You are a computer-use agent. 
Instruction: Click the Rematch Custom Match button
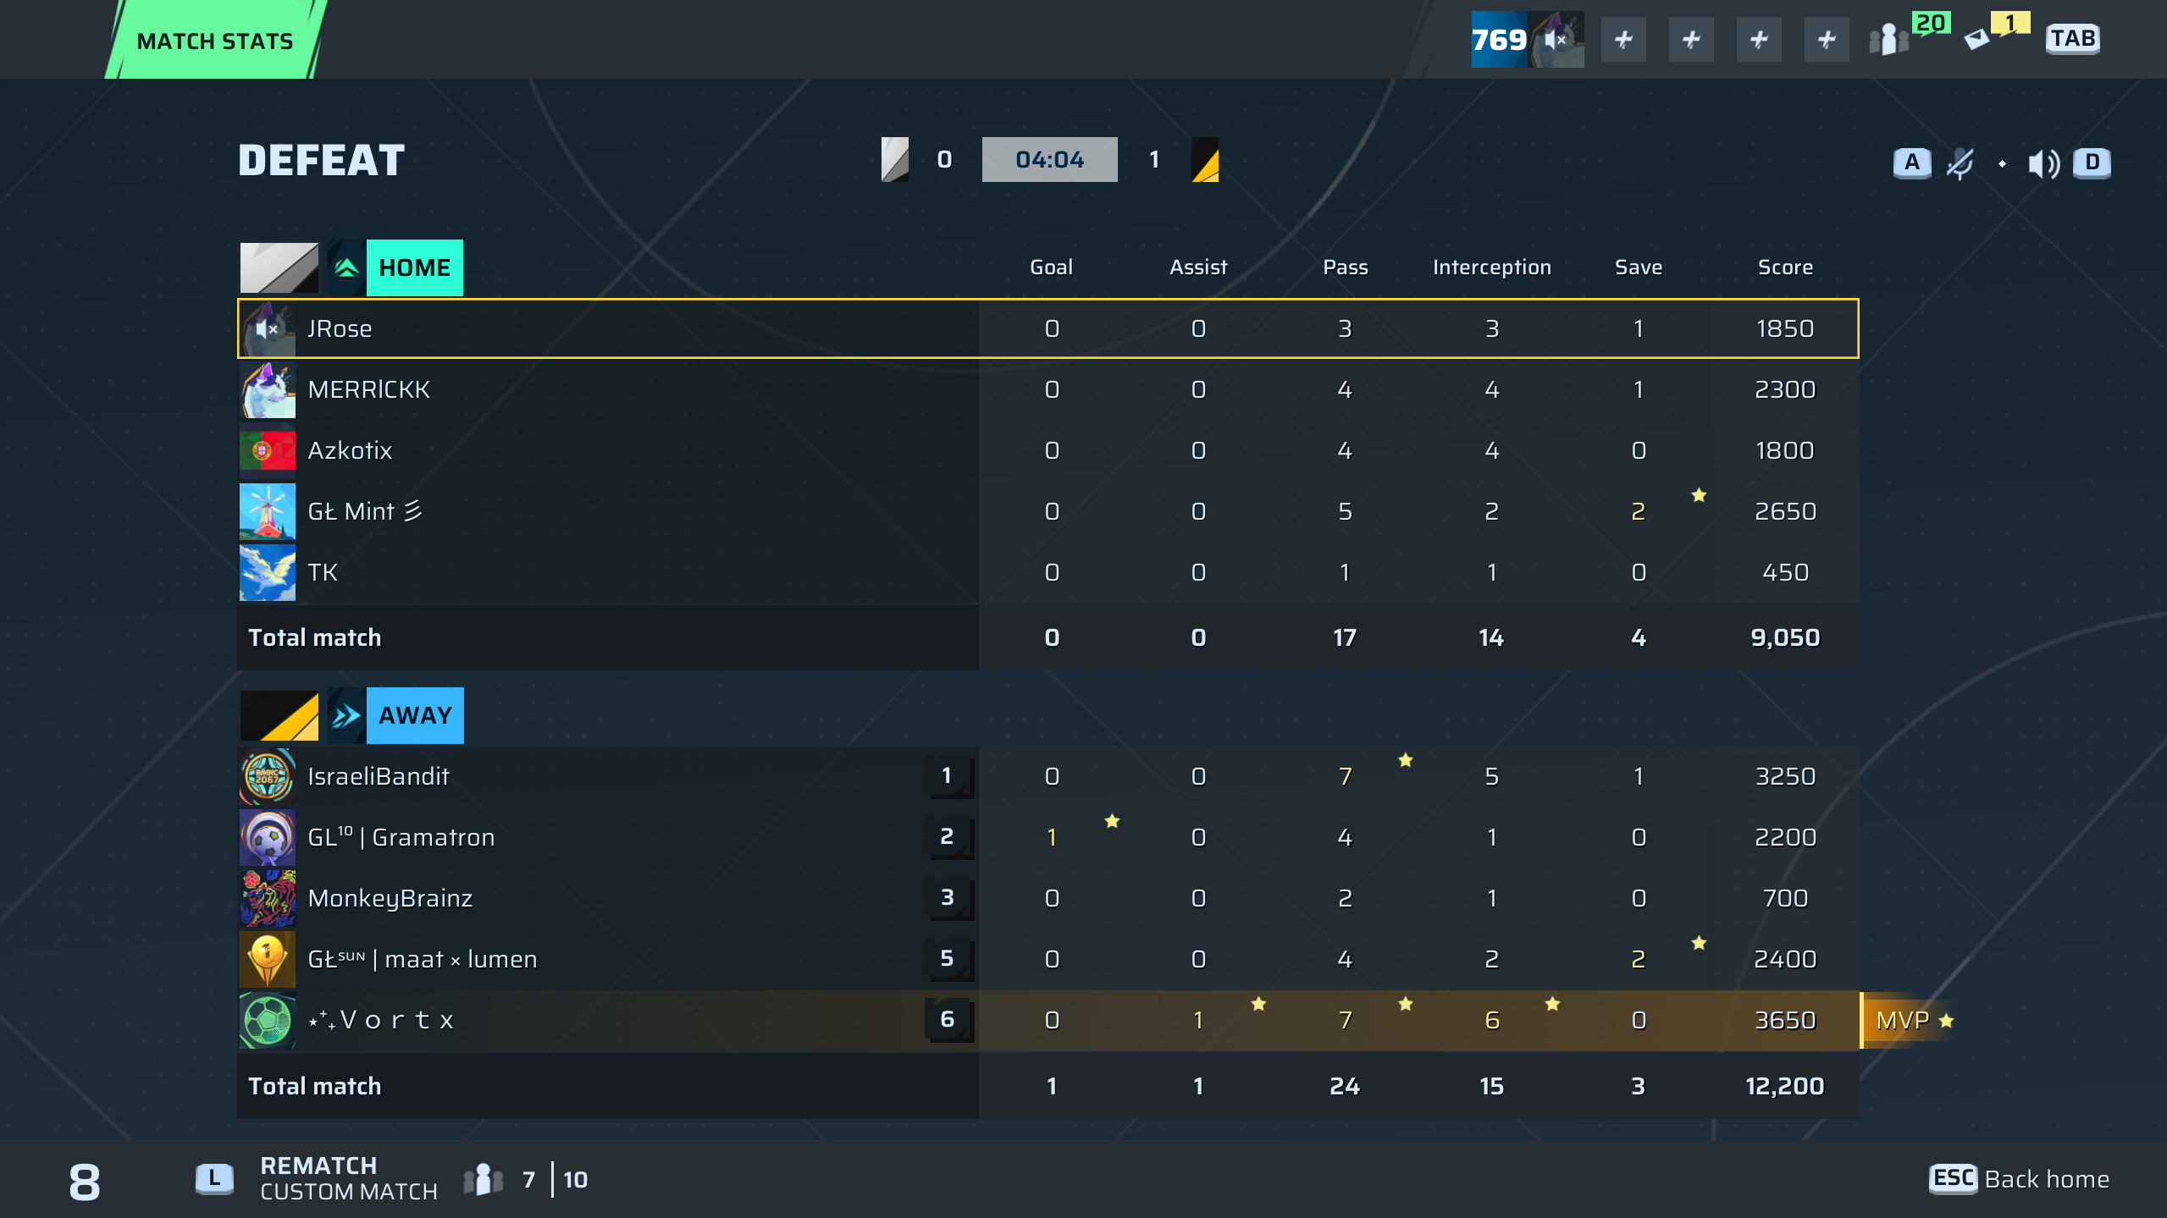[x=348, y=1178]
